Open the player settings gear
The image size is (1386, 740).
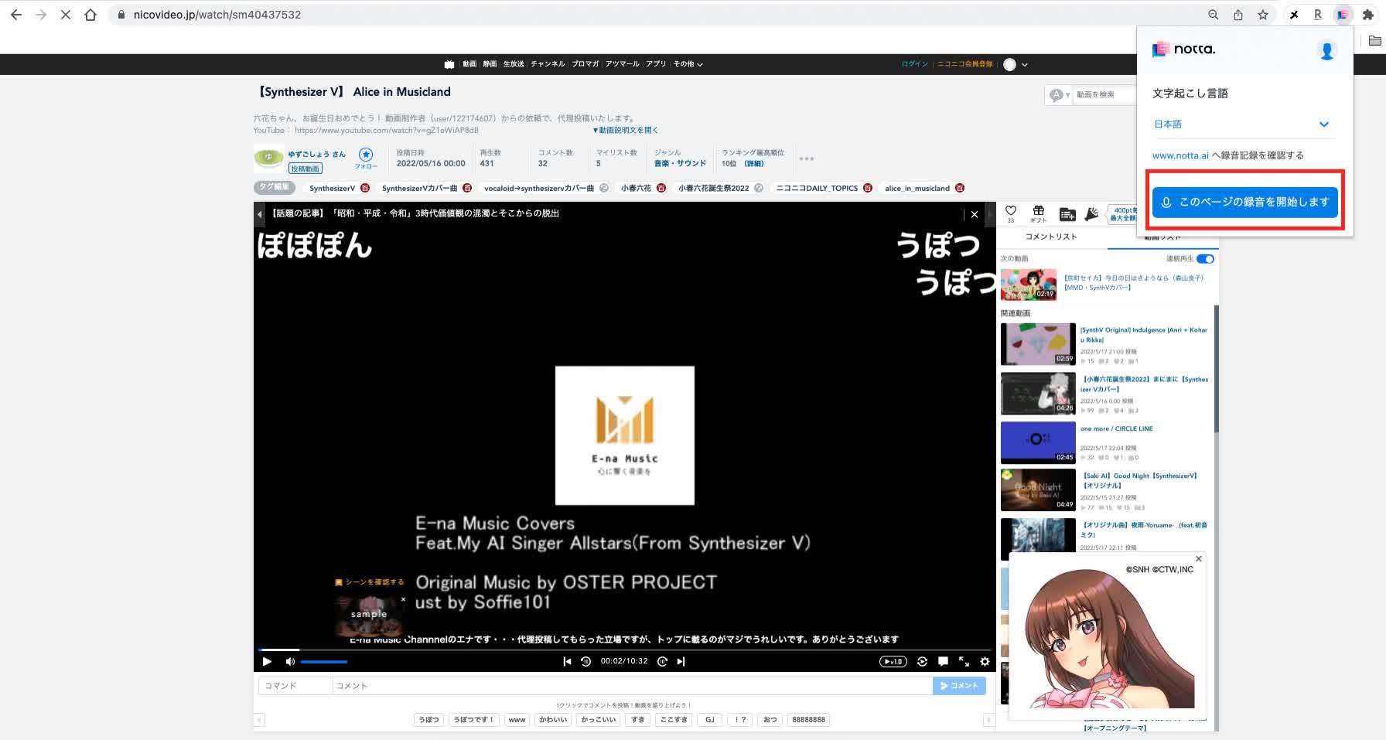click(985, 661)
